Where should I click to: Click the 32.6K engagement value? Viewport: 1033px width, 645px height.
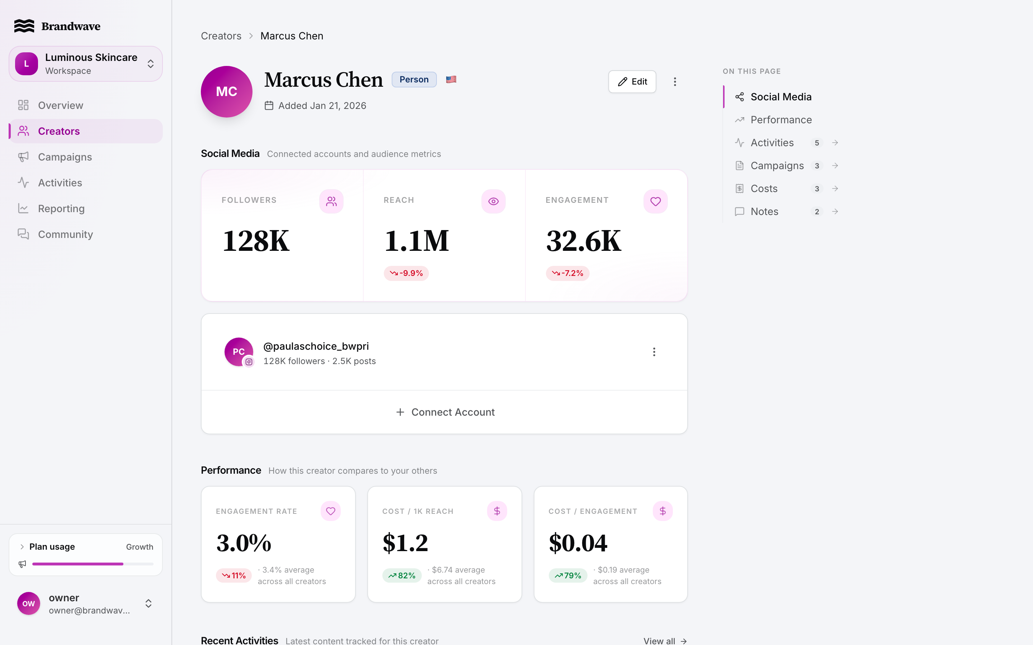point(584,241)
